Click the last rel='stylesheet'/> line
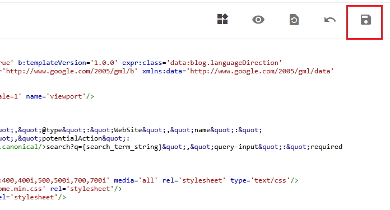 33,197
